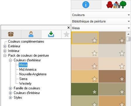
Task: Pick the peach pink color swatch
Action: [85, 64]
